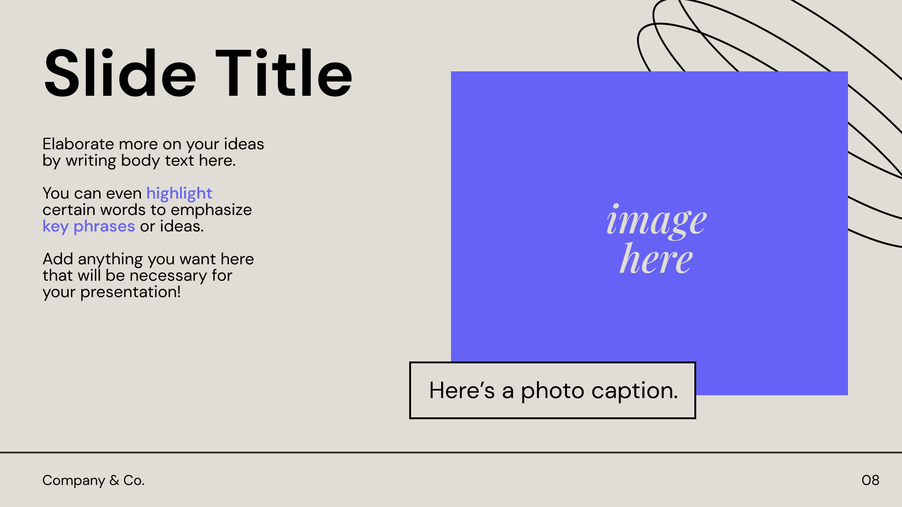Viewport: 902px width, 507px height.
Task: Select 'that will be necessary for' line
Action: point(137,276)
